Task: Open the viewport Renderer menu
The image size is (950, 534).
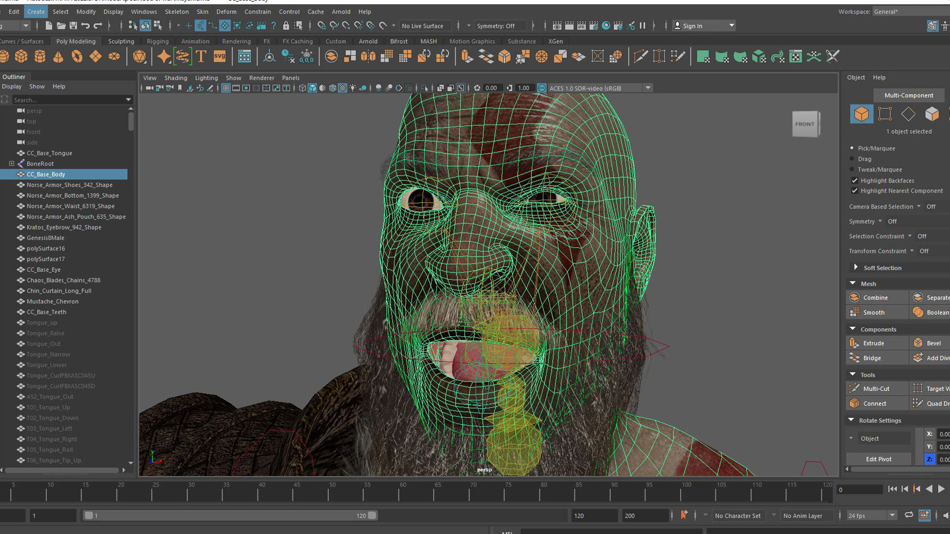Action: click(x=261, y=78)
